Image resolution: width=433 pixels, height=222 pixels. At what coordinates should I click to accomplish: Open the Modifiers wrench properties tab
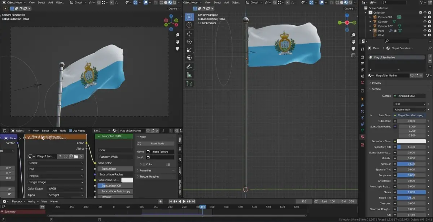pos(362,105)
